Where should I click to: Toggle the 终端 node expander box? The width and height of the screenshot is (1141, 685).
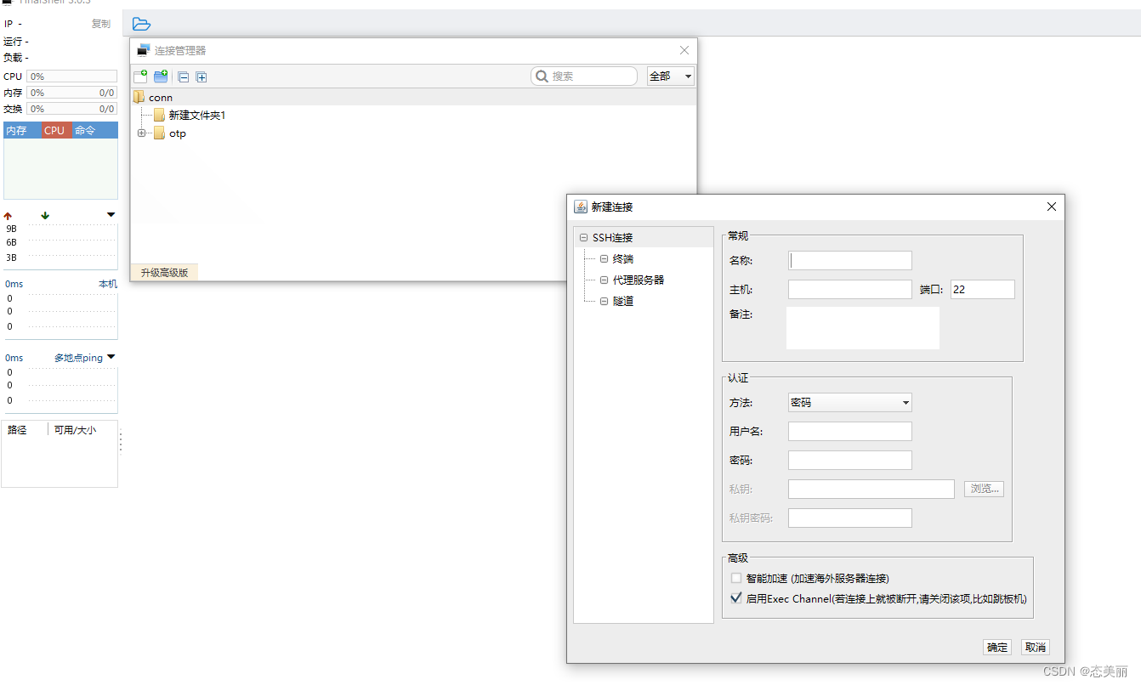click(x=604, y=259)
